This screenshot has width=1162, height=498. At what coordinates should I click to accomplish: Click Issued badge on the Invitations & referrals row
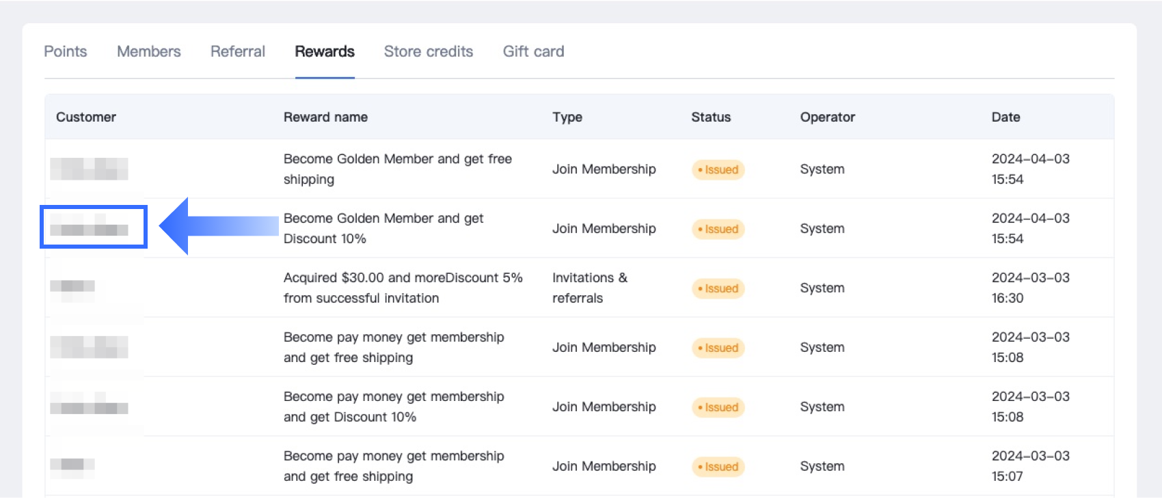(718, 288)
